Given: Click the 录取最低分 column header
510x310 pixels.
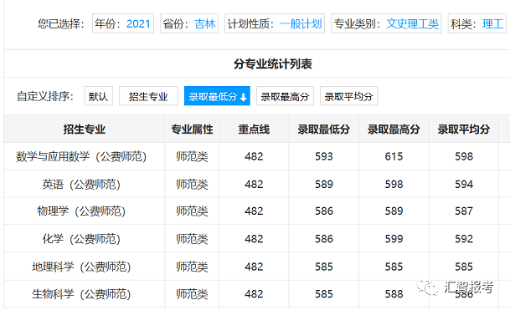Looking at the screenshot, I should click(x=323, y=130).
